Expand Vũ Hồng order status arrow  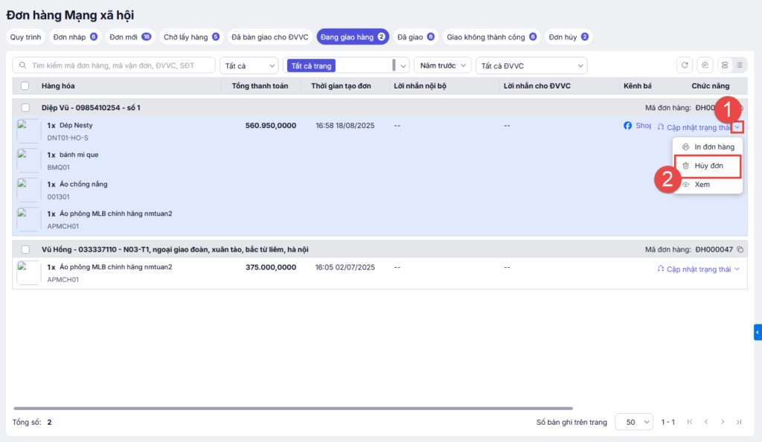coord(737,269)
